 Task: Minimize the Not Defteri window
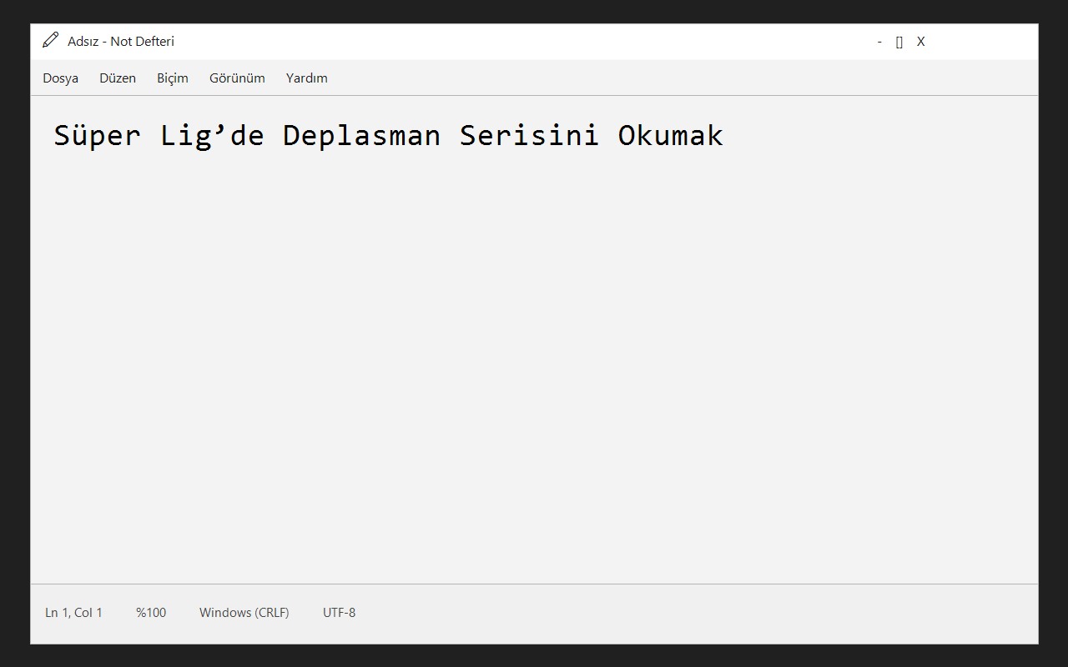click(879, 42)
